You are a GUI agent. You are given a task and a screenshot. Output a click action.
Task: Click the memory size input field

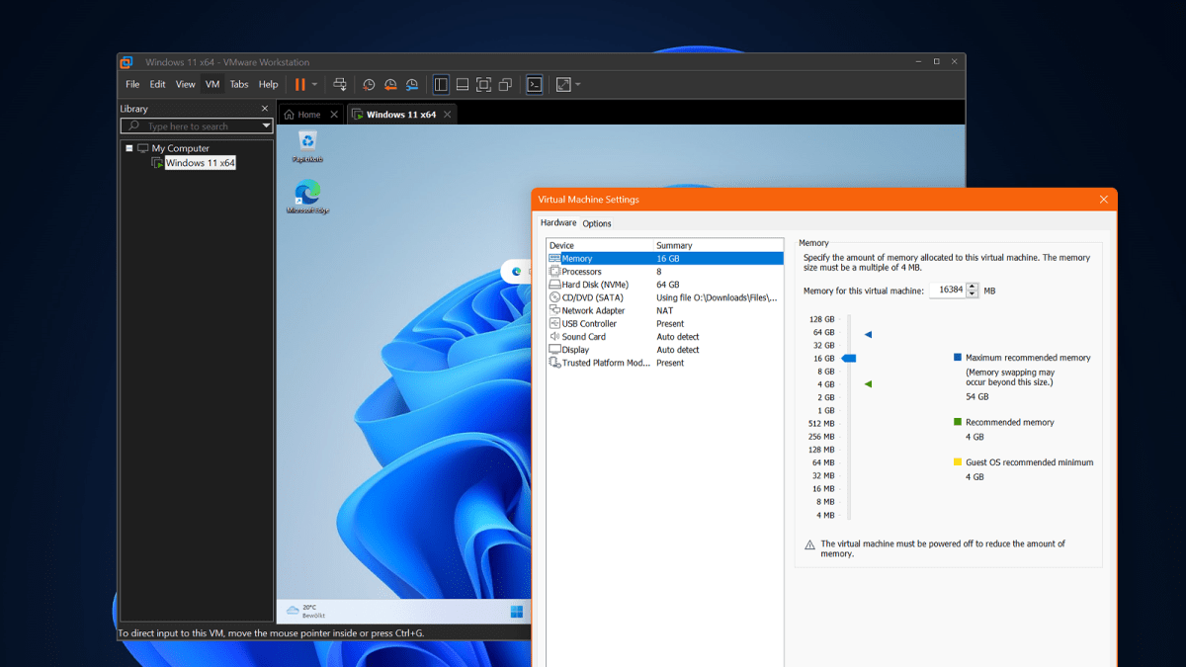[x=947, y=289]
